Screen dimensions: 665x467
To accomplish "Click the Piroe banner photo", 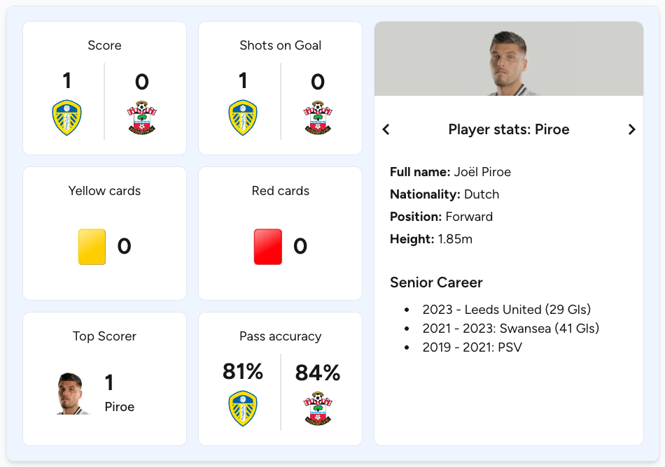I will 509,59.
